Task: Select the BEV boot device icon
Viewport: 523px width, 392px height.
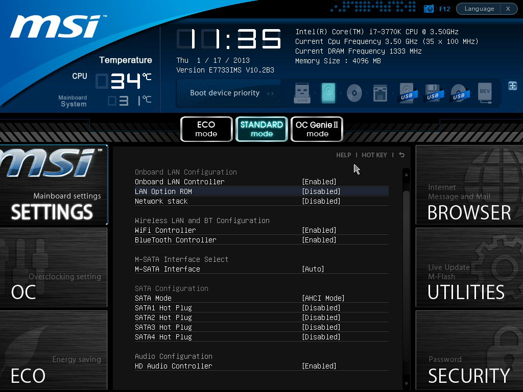Action: 485,93
